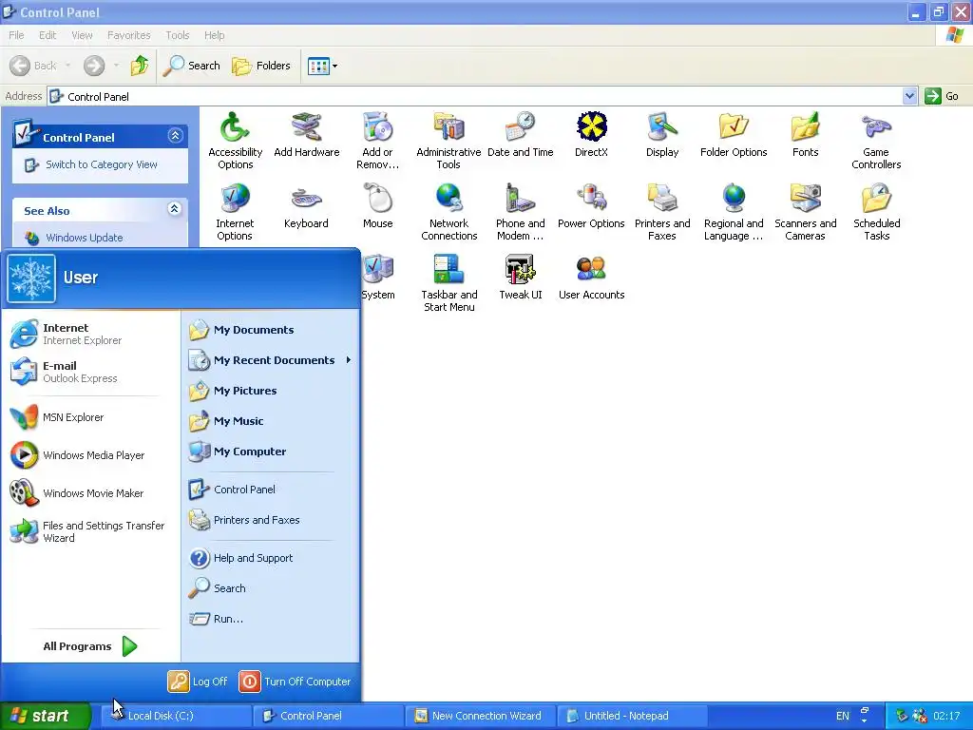
Task: Open Add or Remove Programs icon
Action: tap(377, 141)
